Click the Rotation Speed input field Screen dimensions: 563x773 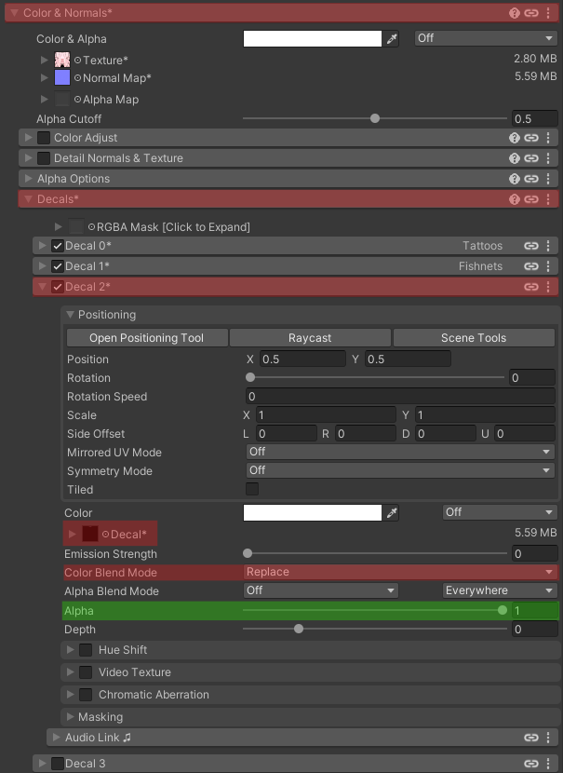[400, 397]
